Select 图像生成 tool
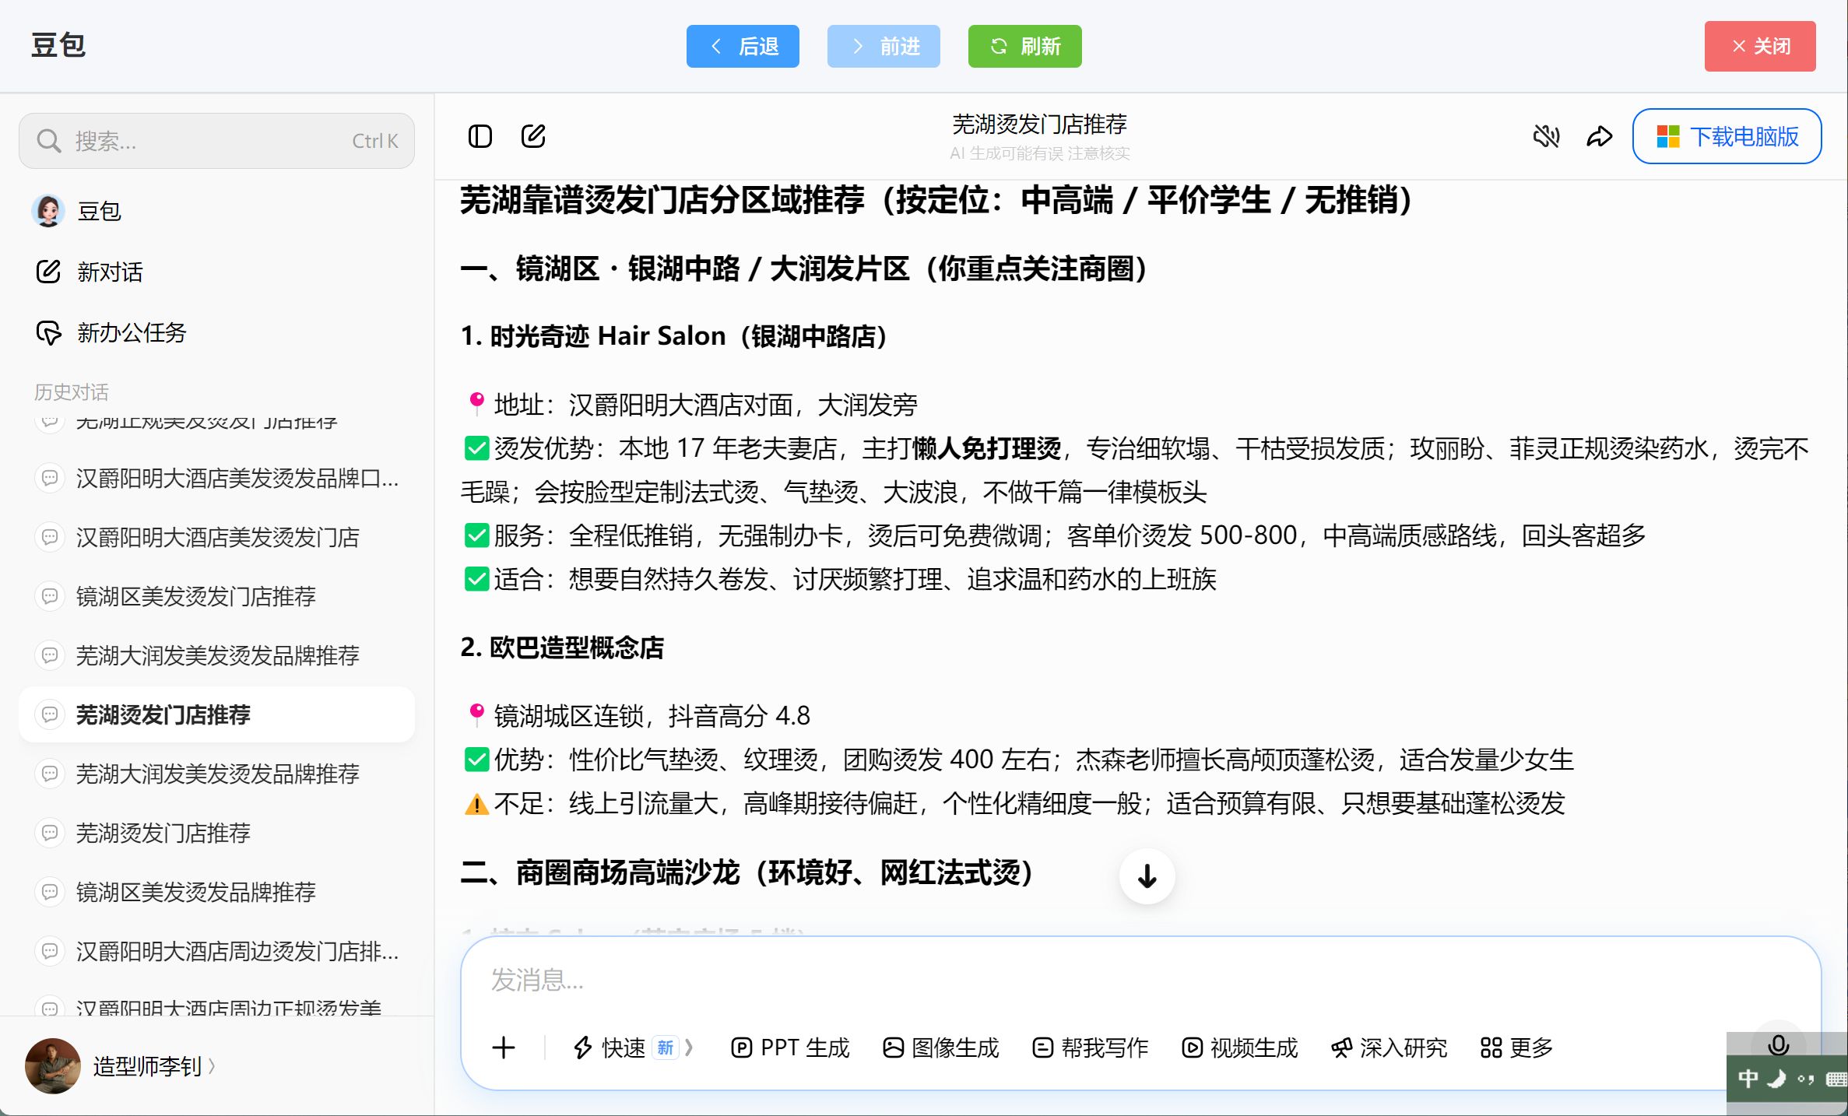Image resolution: width=1848 pixels, height=1116 pixels. click(x=940, y=1048)
